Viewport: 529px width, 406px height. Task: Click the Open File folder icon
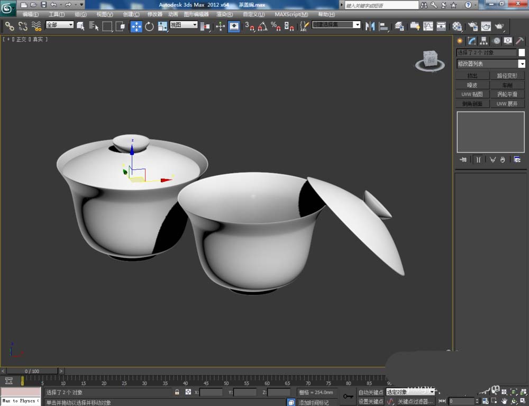coord(33,5)
